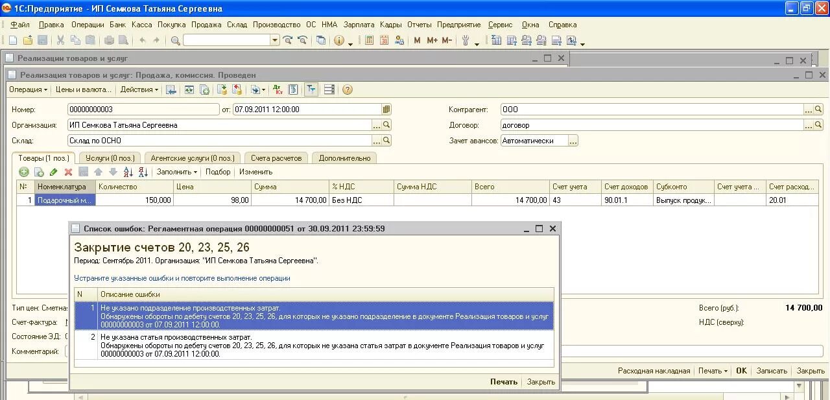830x400 pixels.
Task: Click the Склад по ОСНО input field
Action: pyautogui.click(x=219, y=141)
